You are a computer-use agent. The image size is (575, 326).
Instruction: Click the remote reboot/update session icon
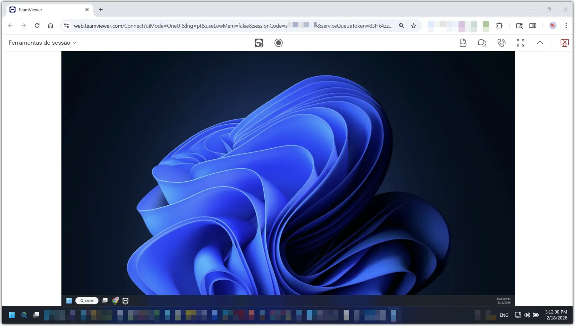[259, 43]
